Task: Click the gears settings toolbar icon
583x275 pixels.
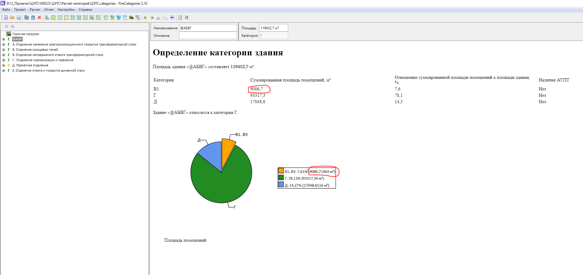Action: point(138,18)
